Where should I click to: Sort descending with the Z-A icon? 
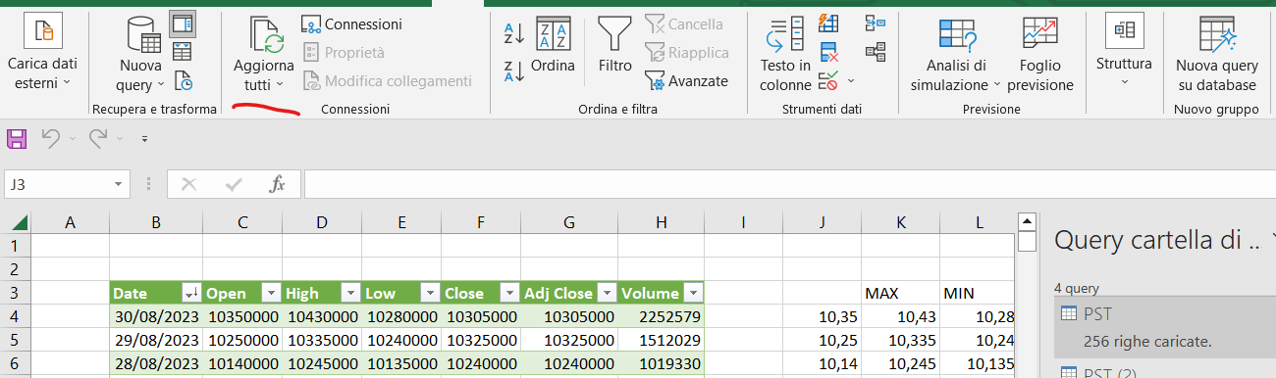tap(513, 71)
